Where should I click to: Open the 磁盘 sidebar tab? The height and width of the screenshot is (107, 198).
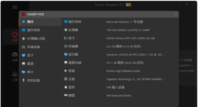click(x=40, y=64)
